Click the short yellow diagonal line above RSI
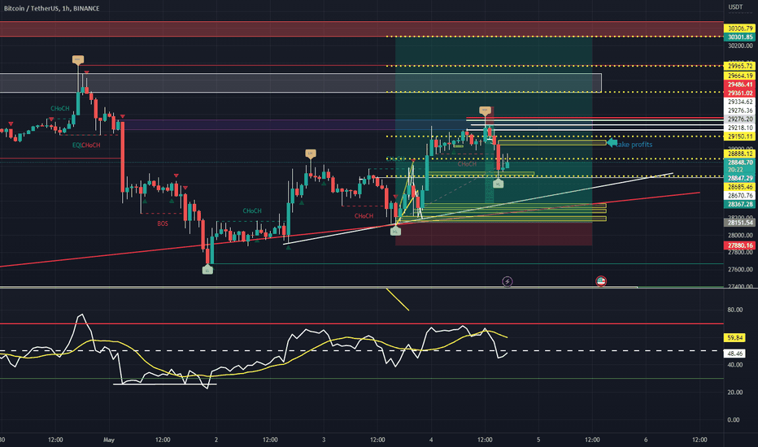Image resolution: width=758 pixels, height=447 pixels. pos(398,300)
